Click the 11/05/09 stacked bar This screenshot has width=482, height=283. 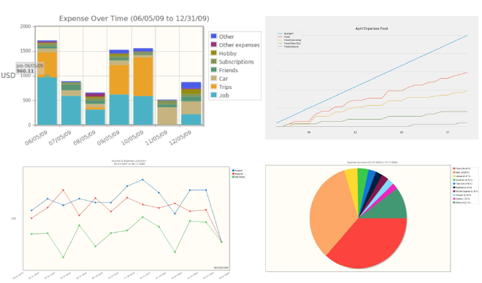click(x=167, y=112)
